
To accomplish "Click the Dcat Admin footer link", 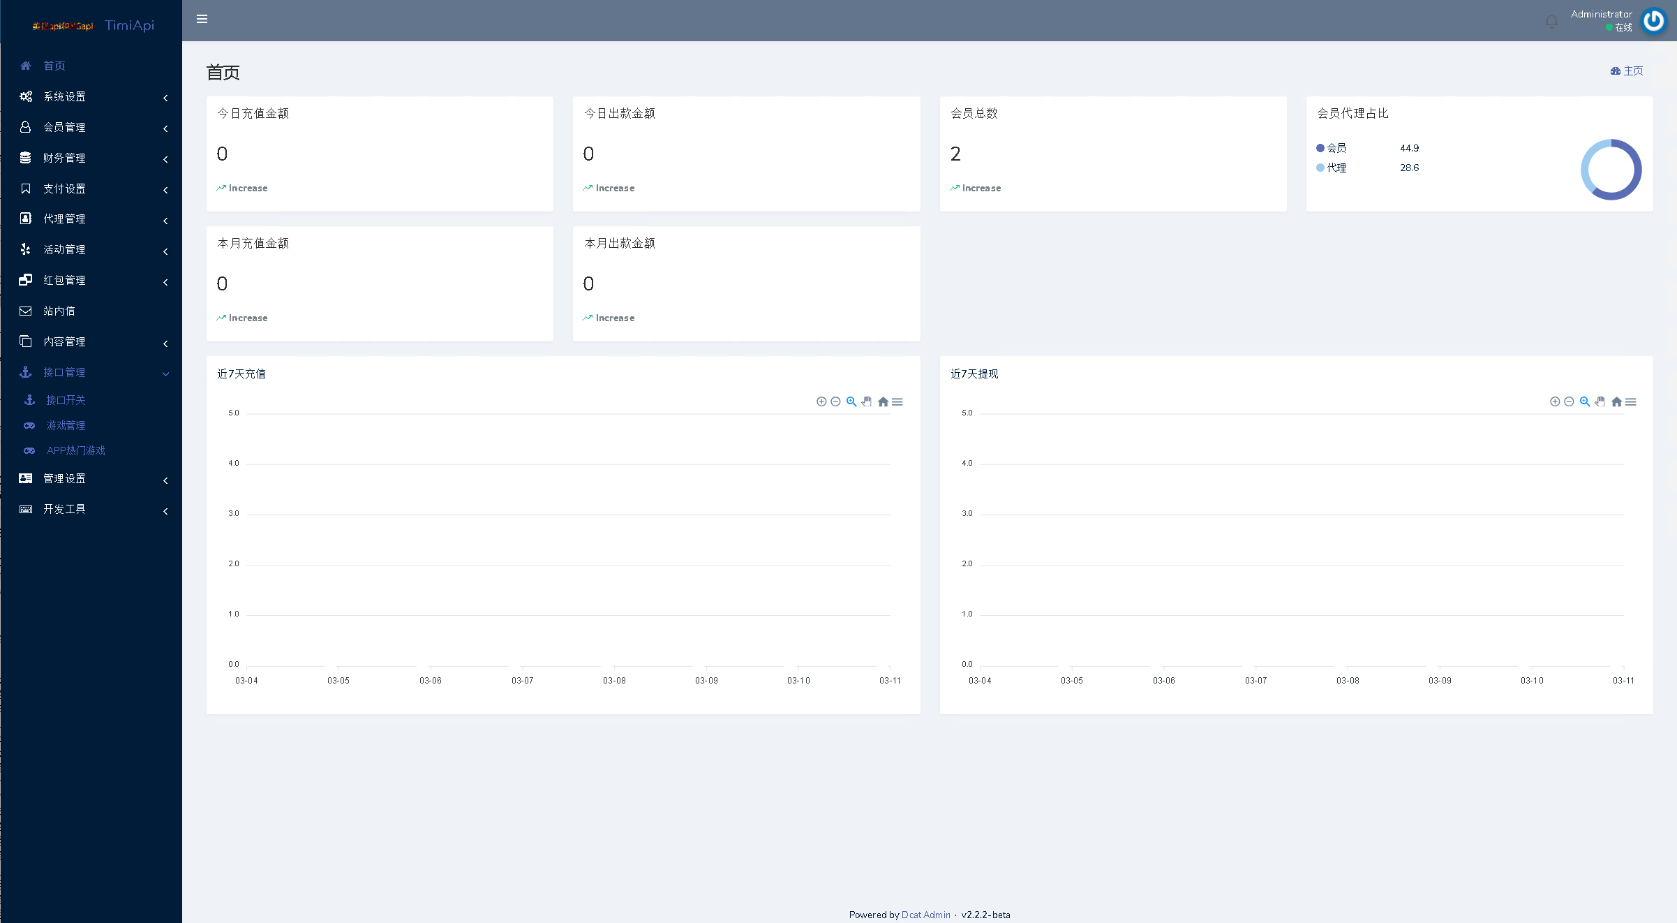I will click(x=925, y=915).
